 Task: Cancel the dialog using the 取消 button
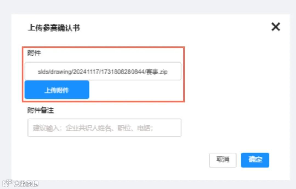(223, 160)
